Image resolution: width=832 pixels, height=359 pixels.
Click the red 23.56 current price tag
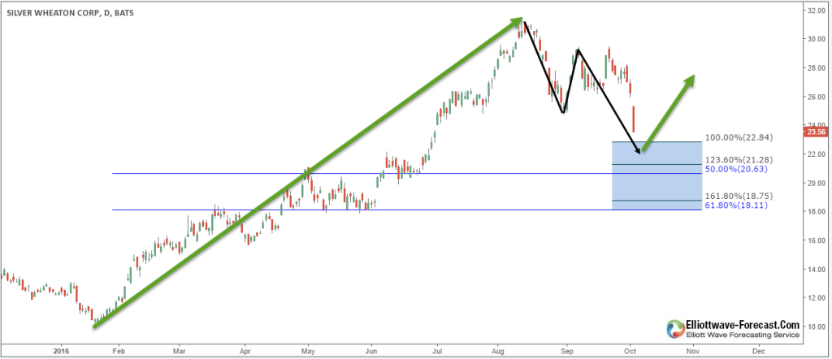pyautogui.click(x=816, y=130)
